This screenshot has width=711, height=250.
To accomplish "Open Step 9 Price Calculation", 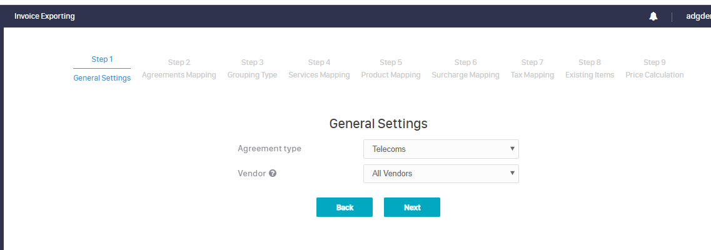I will pyautogui.click(x=654, y=69).
